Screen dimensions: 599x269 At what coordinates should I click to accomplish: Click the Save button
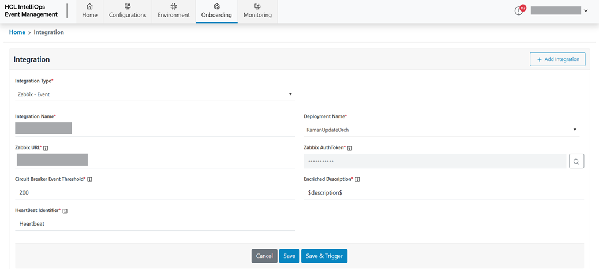tap(289, 256)
